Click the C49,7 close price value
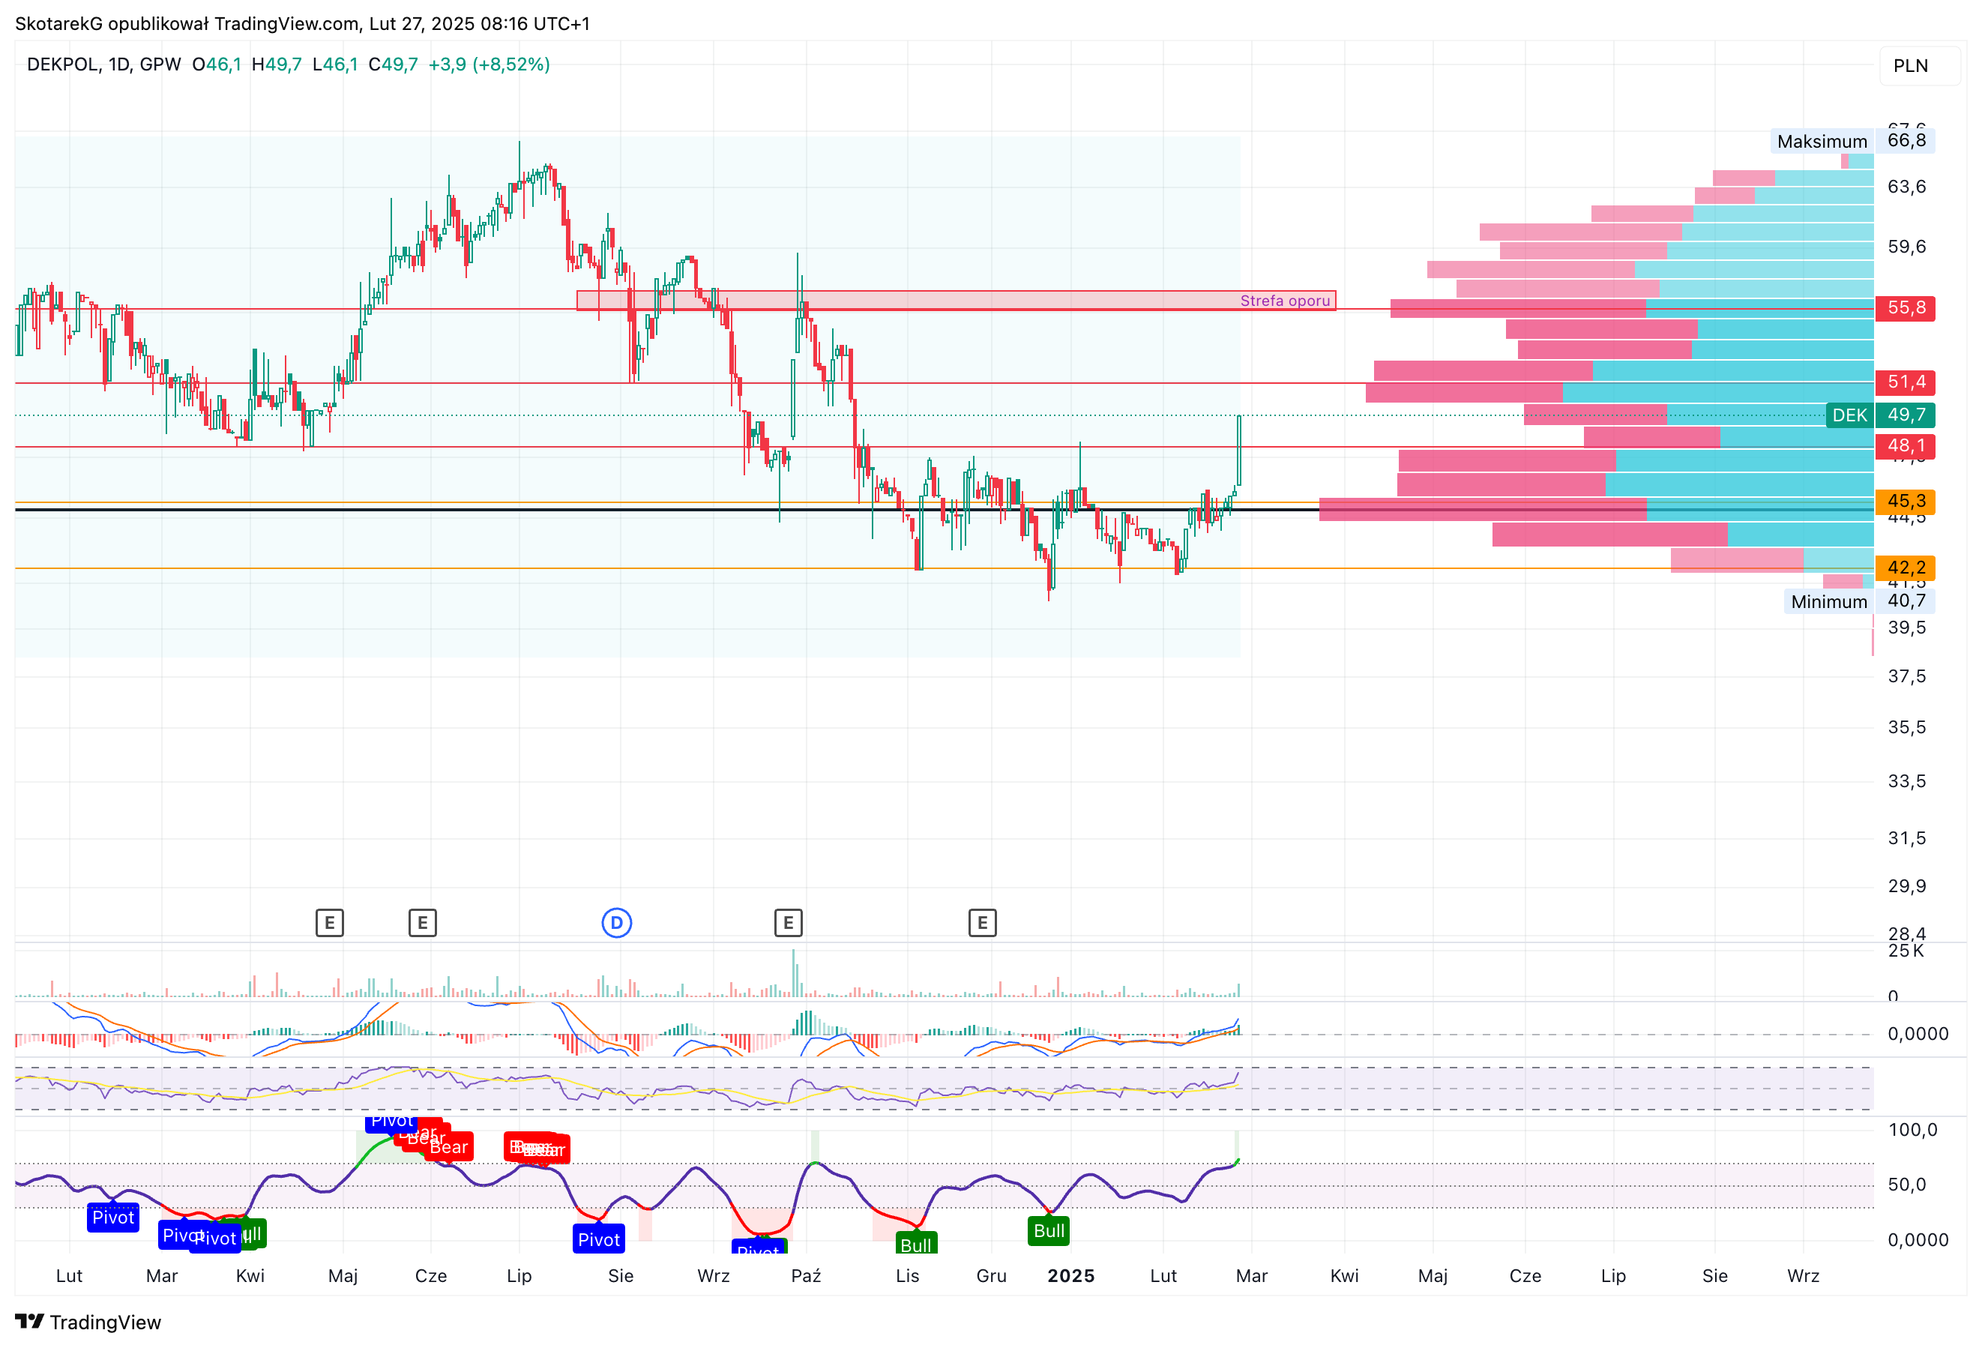1982x1348 pixels. point(393,64)
